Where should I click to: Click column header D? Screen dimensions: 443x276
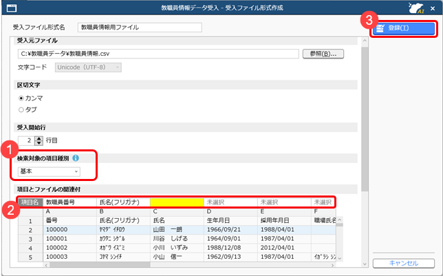230,211
